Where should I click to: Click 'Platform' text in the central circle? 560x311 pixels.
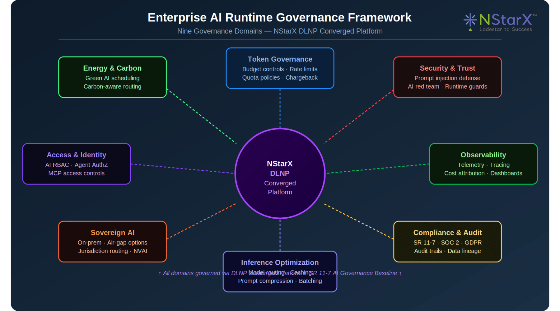click(x=280, y=192)
